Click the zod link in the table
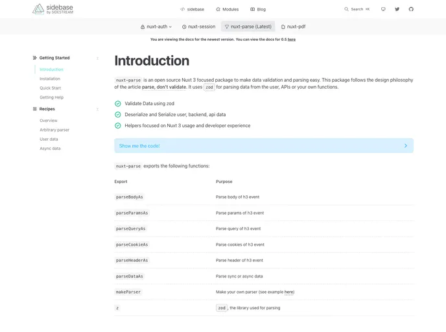 (222, 308)
